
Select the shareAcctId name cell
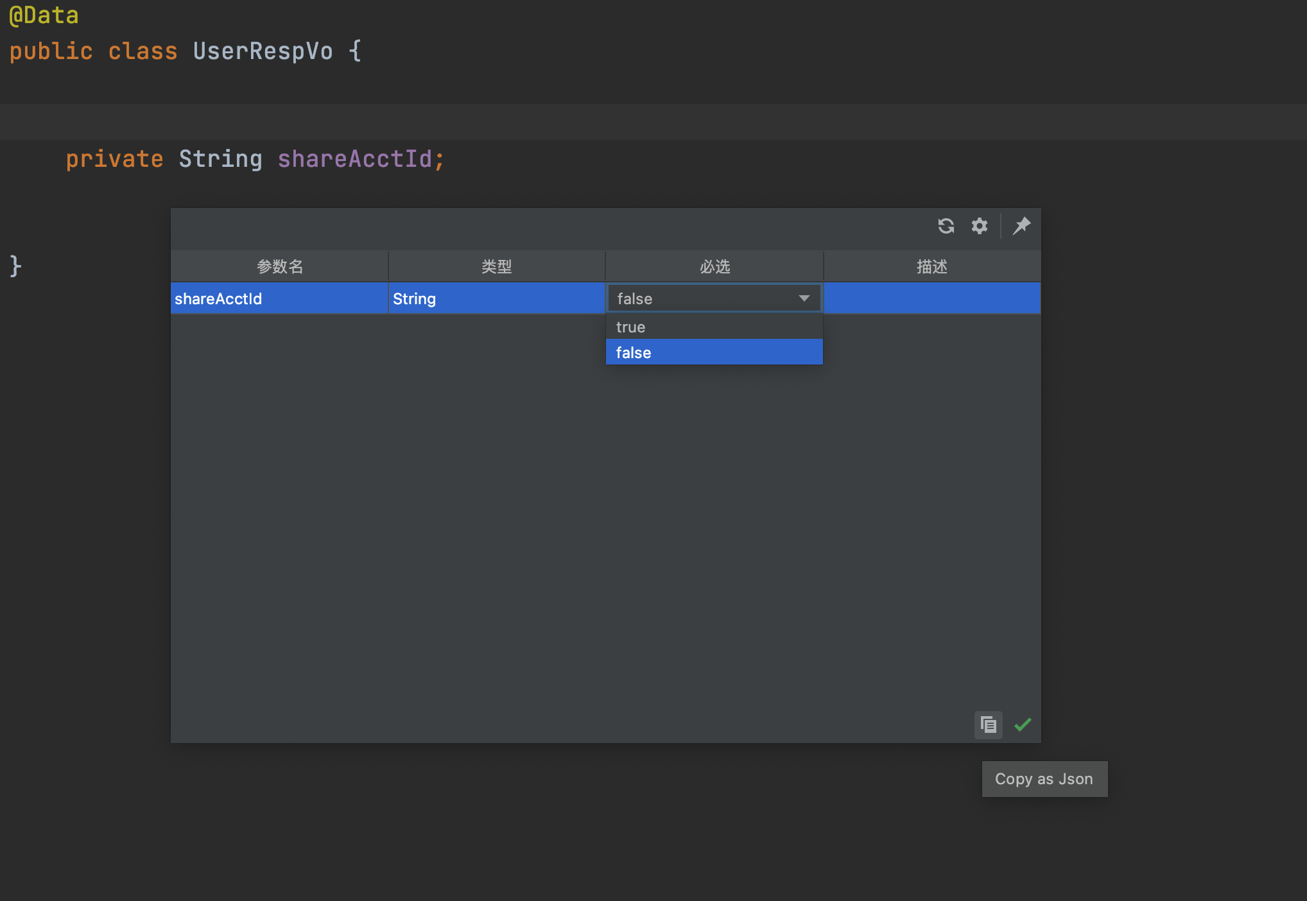(x=279, y=298)
